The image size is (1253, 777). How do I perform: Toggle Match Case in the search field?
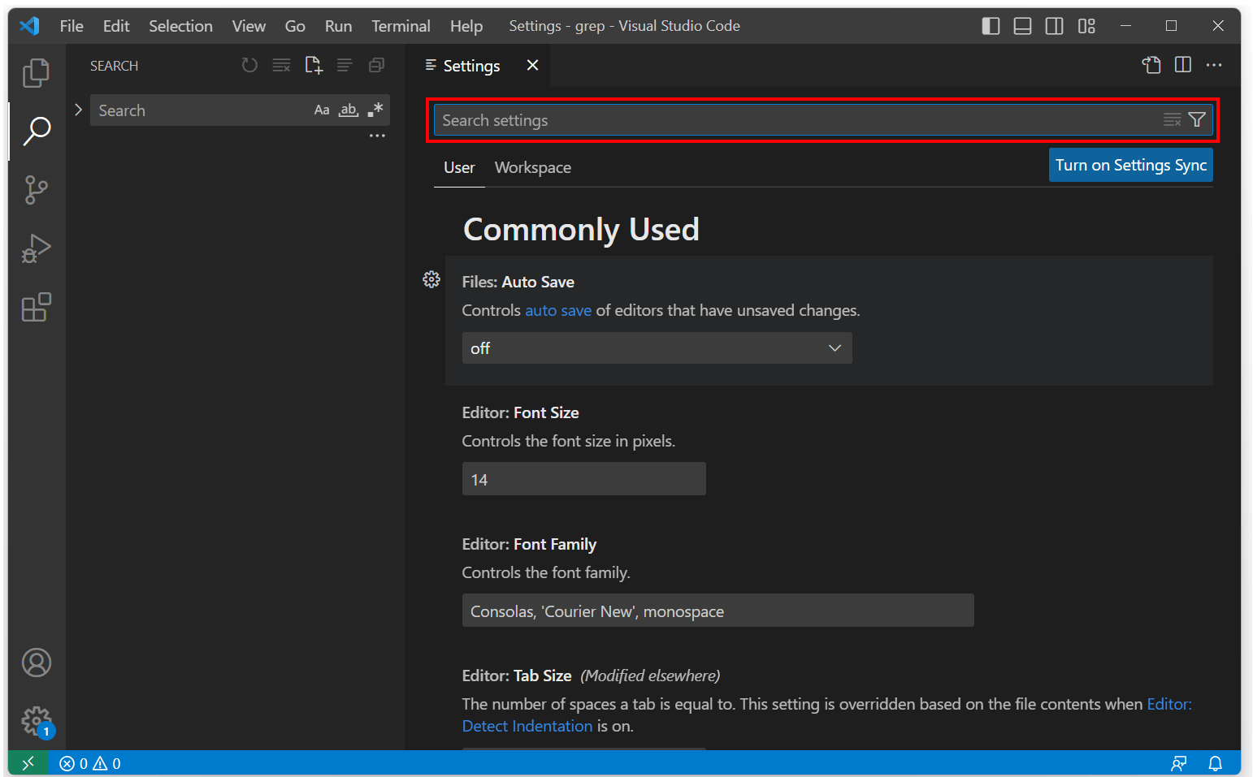[322, 110]
